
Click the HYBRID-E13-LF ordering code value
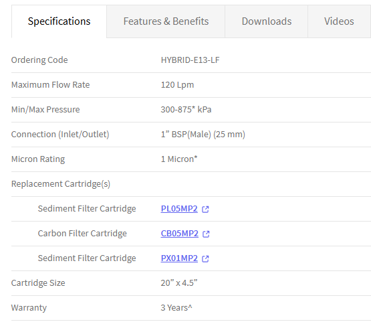(190, 60)
